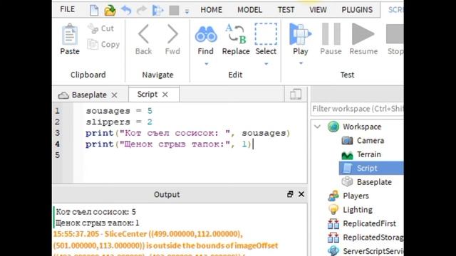Switch to the MODEL ribbon tab

249,10
